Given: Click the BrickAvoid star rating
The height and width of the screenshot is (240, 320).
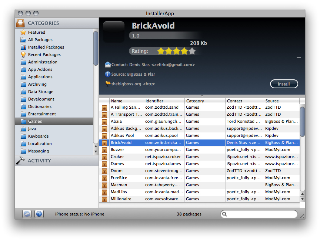Looking at the screenshot, I should pyautogui.click(x=177, y=51).
